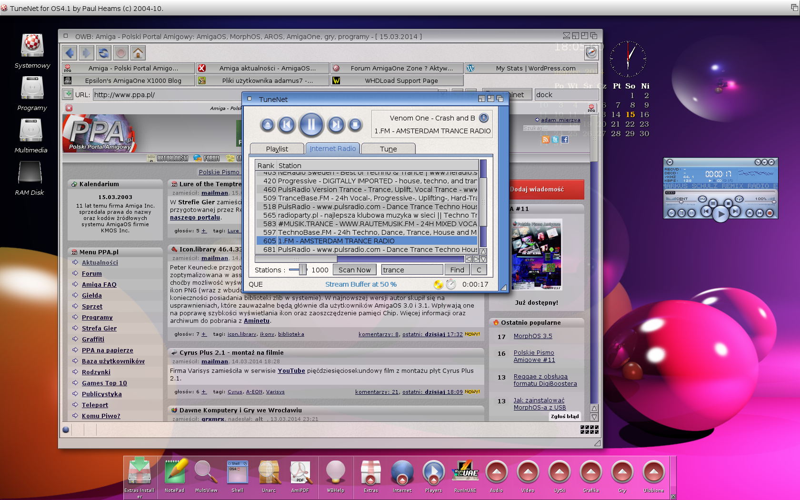Open the Aktualności link in Menu PPA.pl
Image resolution: width=800 pixels, height=500 pixels.
(100, 262)
